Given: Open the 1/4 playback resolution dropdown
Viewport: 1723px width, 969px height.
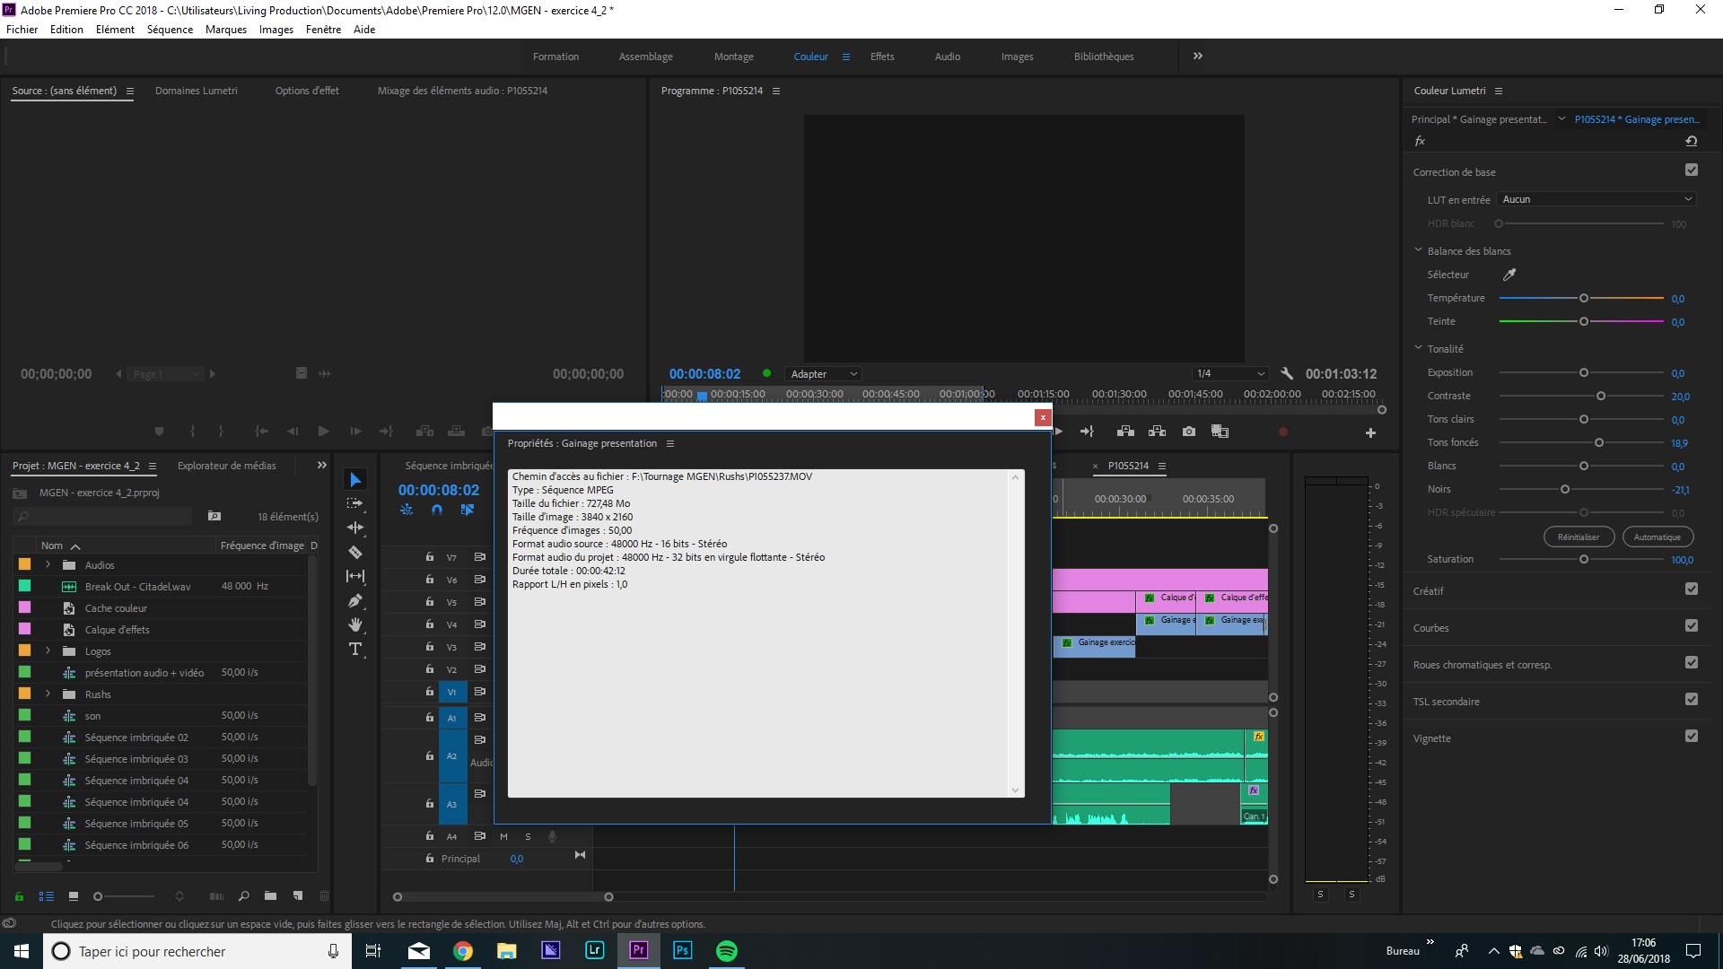Looking at the screenshot, I should [x=1230, y=374].
